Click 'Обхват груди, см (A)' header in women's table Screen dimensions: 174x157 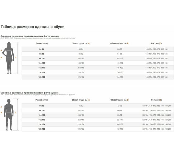81,43
